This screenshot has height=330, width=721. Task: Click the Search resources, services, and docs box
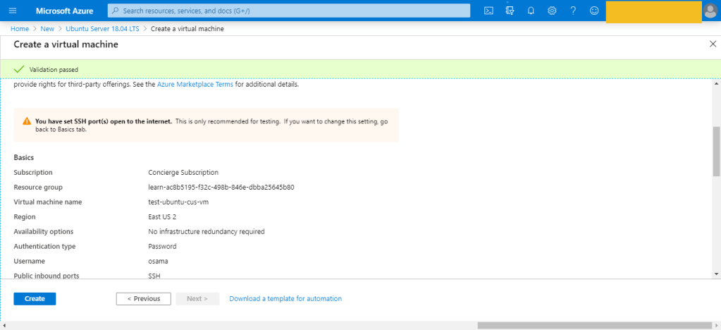(289, 11)
